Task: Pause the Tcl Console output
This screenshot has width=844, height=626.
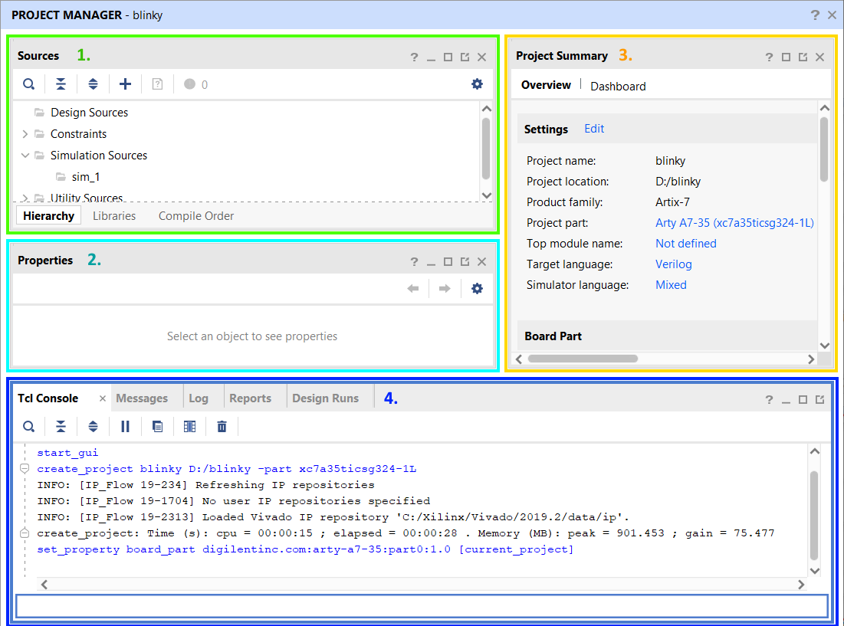Action: 126,427
